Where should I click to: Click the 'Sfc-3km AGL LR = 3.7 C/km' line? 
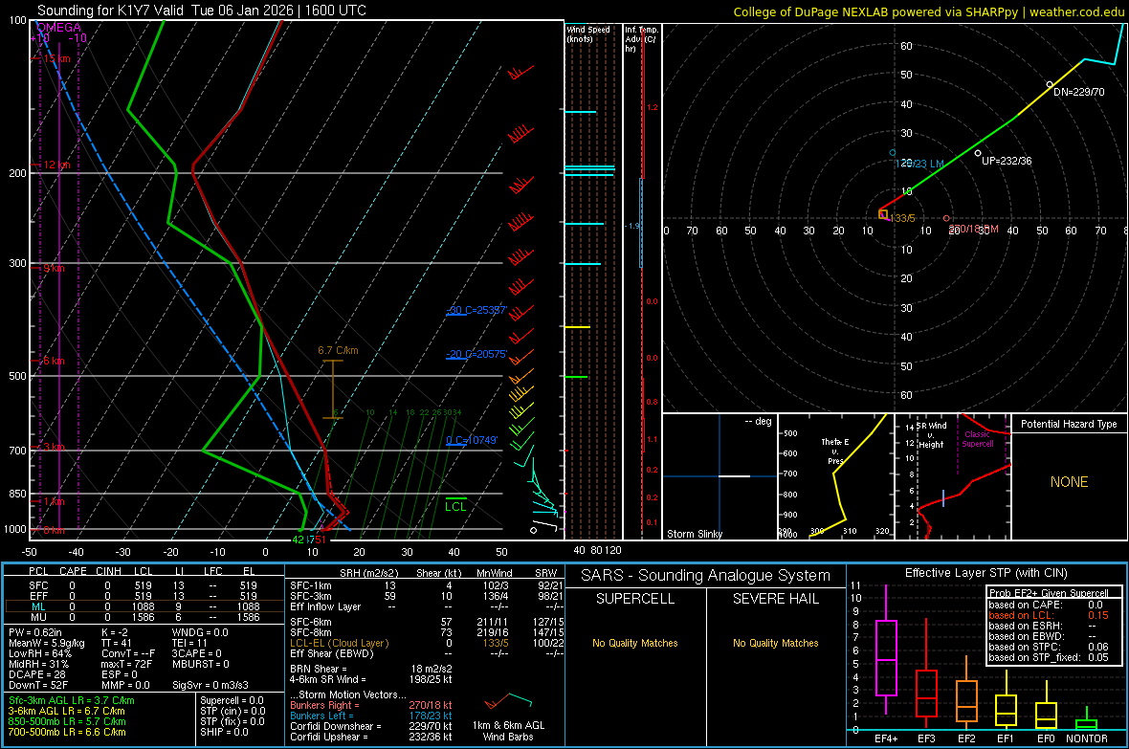click(x=72, y=700)
